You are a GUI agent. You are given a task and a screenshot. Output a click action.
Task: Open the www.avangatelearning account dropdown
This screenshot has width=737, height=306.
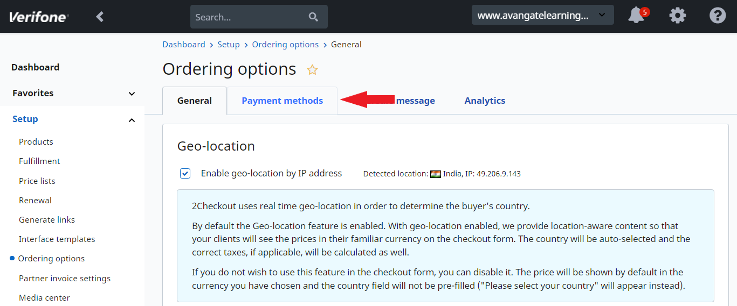click(542, 15)
